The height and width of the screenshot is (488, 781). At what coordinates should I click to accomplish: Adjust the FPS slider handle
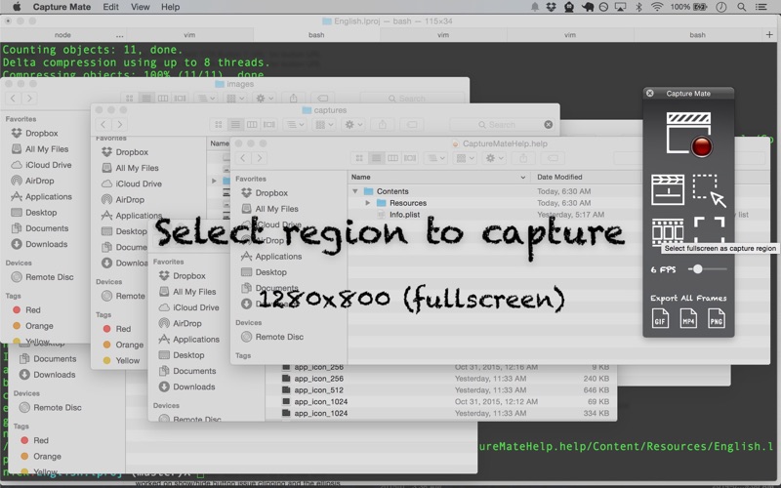697,268
